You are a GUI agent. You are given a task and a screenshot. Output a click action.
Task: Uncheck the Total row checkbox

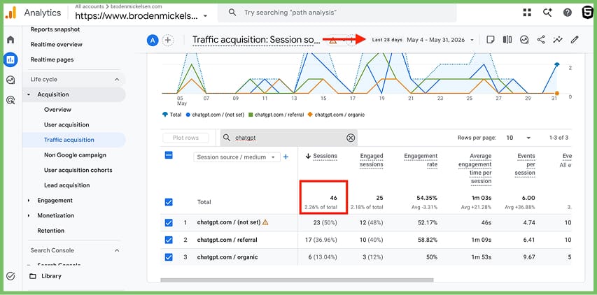[x=169, y=202]
